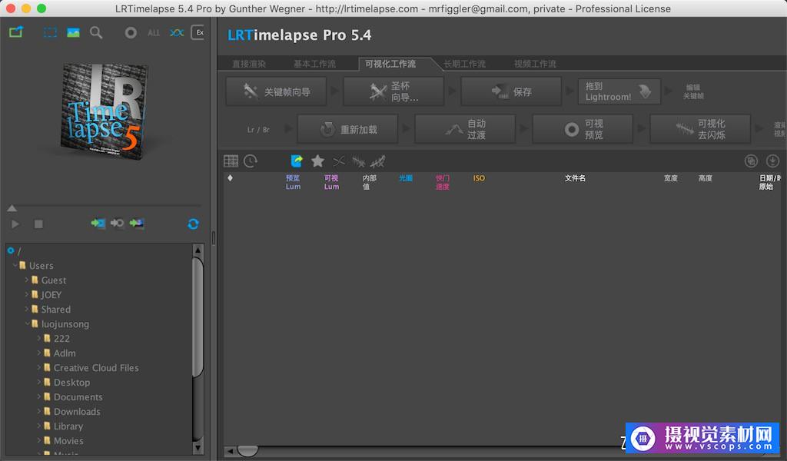787x461 pixels.
Task: Open the 圣杯向导 wizard button
Action: pos(393,91)
